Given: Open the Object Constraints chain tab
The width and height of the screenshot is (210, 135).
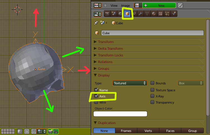Looking at the screenshot, I should click(x=134, y=14).
